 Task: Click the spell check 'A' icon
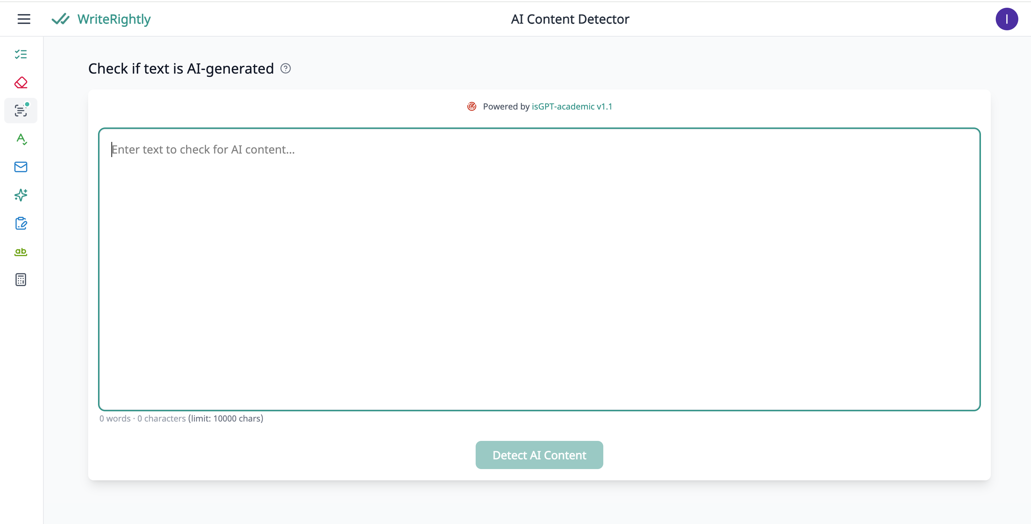point(21,139)
